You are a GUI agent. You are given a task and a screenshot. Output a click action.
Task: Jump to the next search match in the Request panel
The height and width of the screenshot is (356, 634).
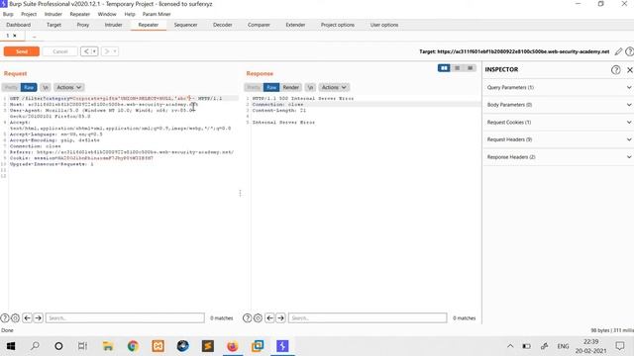pyautogui.click(x=38, y=318)
